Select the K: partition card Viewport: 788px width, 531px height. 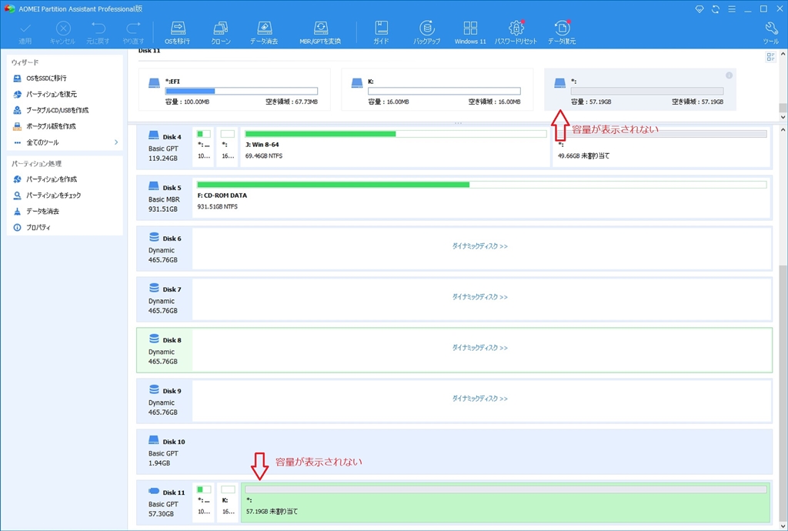coord(437,89)
